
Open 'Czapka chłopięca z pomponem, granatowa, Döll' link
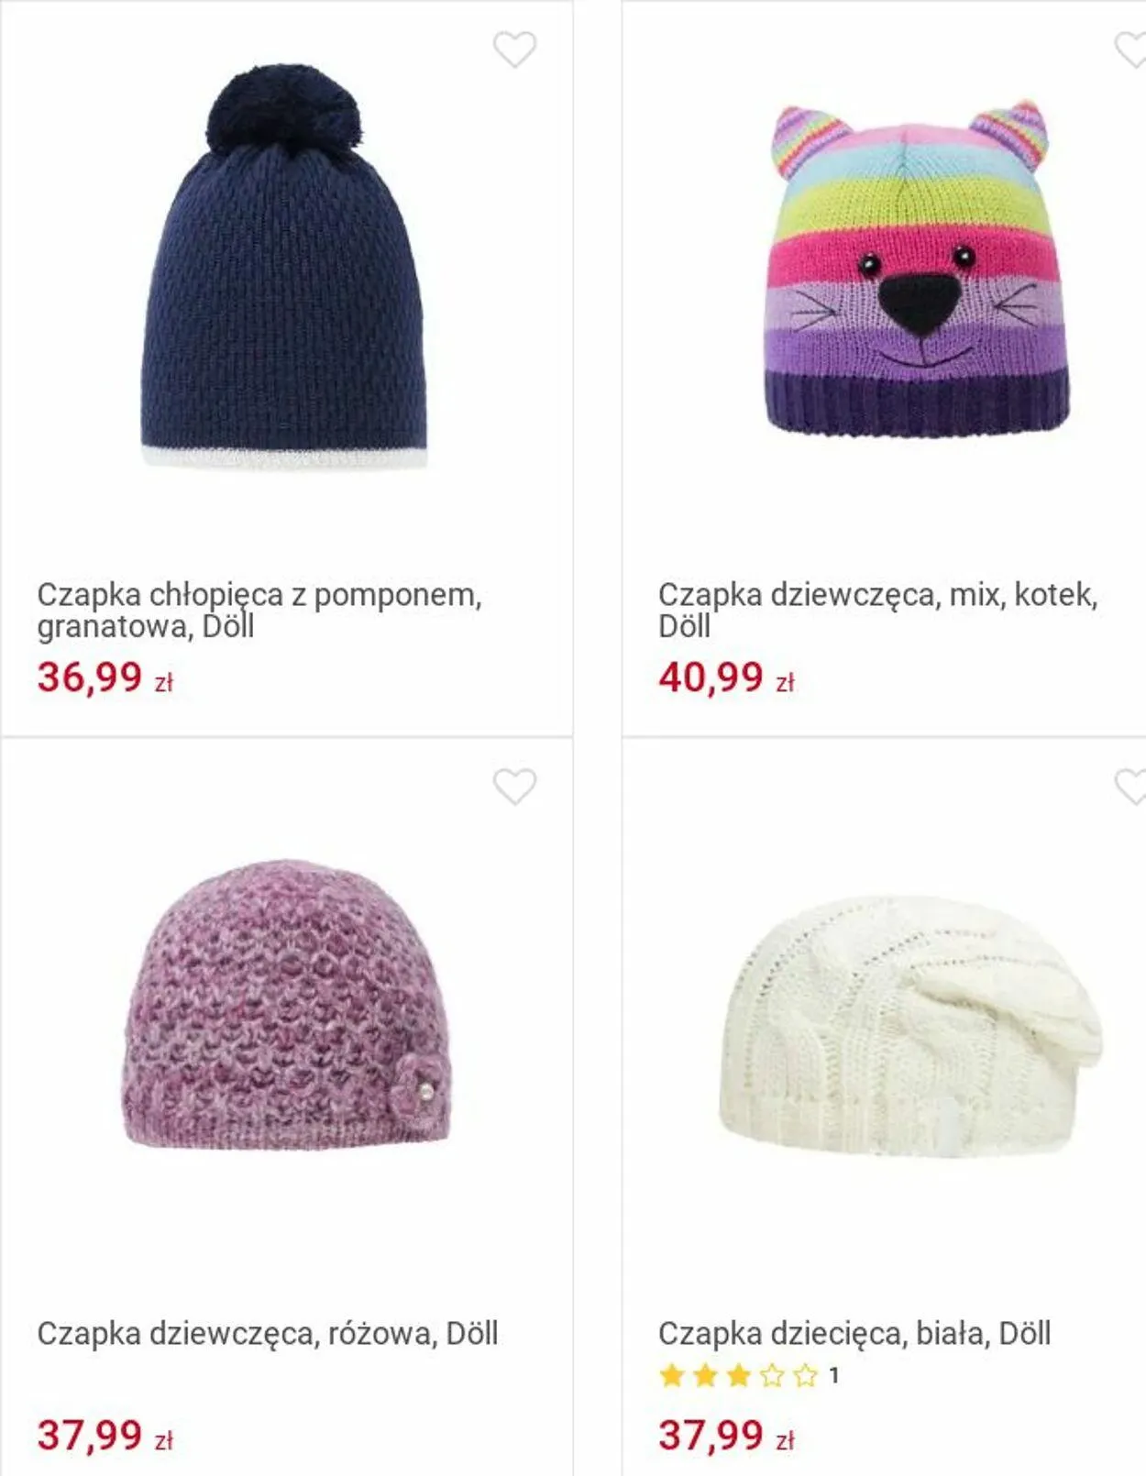tap(259, 610)
